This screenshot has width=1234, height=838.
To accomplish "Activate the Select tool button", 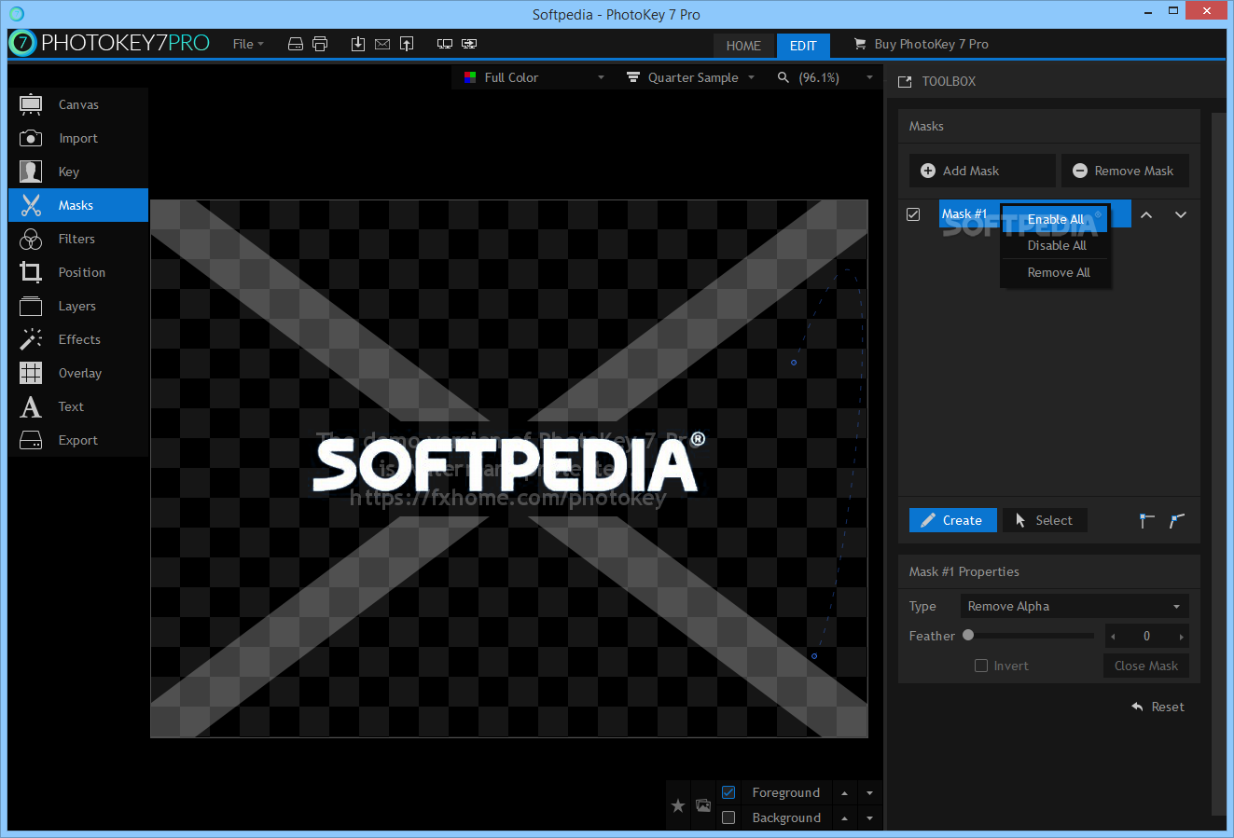I will [x=1046, y=520].
